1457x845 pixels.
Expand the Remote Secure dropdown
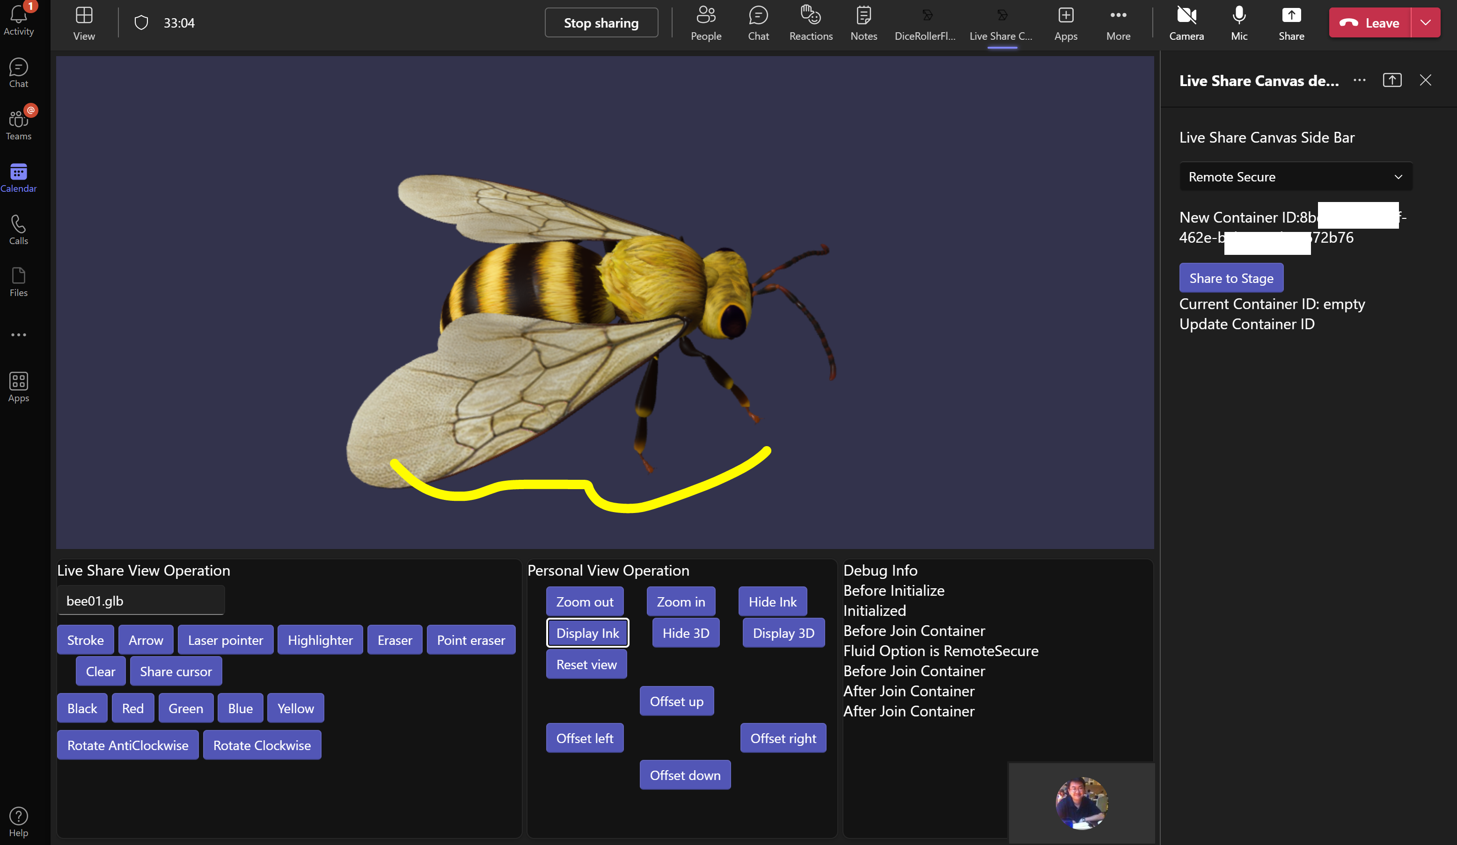pyautogui.click(x=1295, y=177)
